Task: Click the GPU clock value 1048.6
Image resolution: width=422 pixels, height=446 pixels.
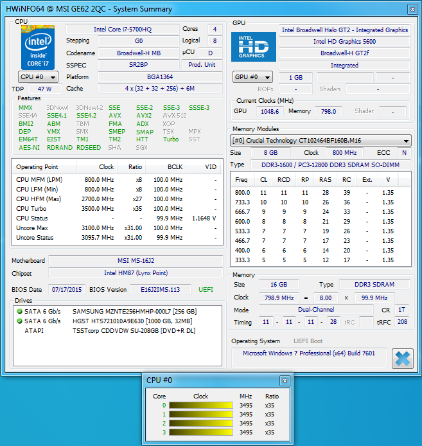Action: [x=270, y=112]
